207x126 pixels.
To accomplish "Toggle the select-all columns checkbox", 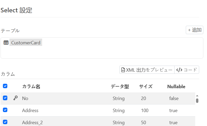I will tap(5, 86).
